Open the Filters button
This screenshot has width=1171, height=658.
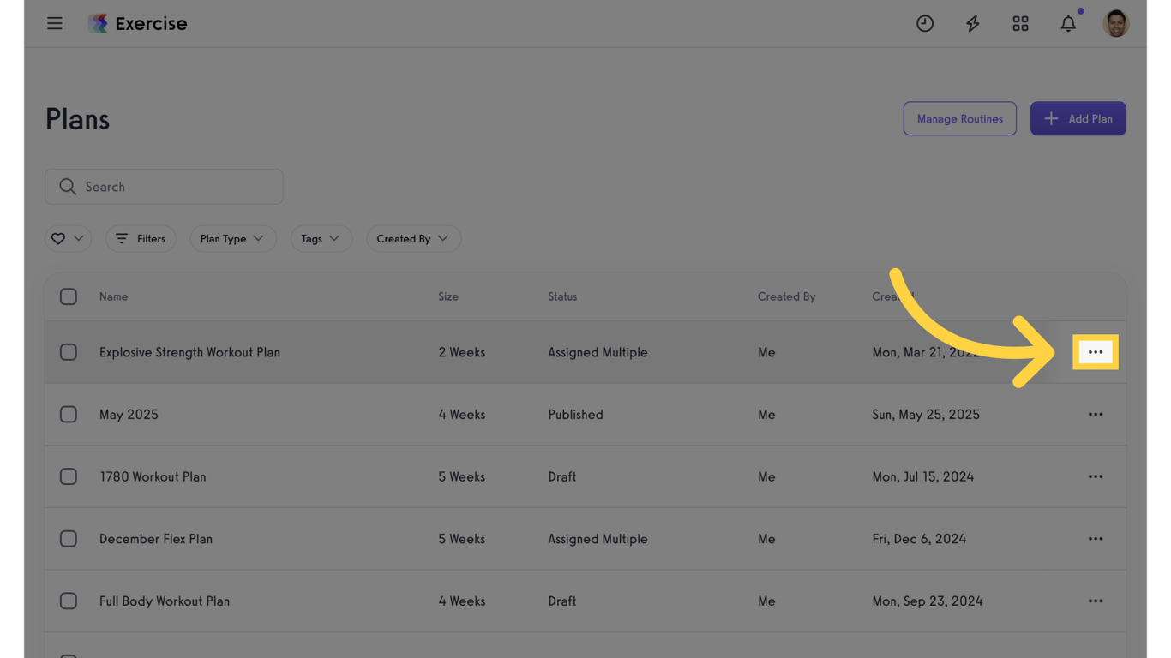[x=141, y=239]
